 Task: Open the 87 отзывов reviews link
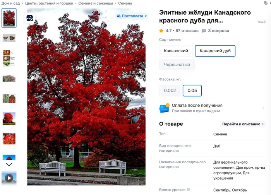click(x=187, y=31)
